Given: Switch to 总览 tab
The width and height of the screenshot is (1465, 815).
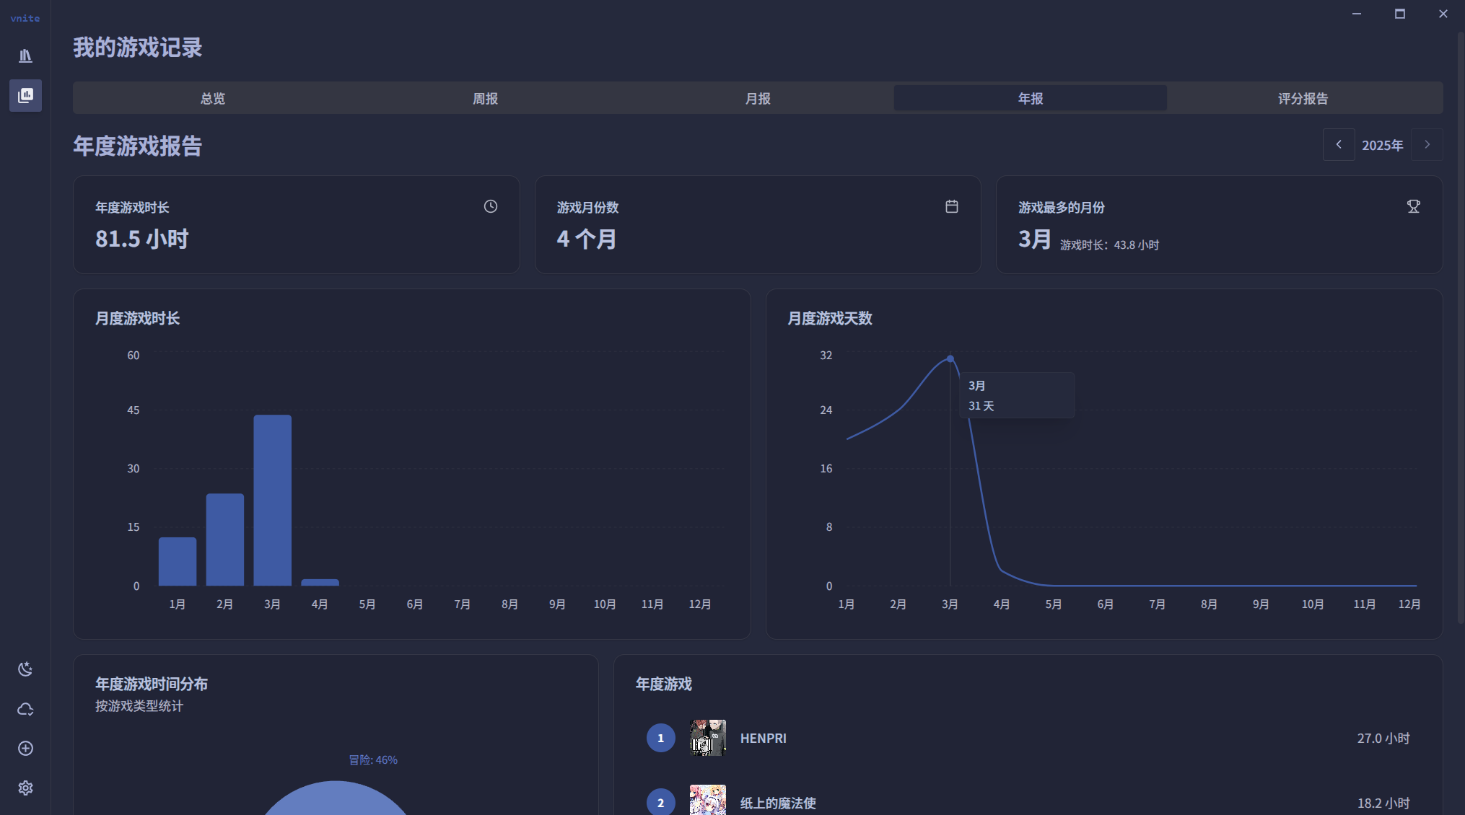Looking at the screenshot, I should point(213,98).
